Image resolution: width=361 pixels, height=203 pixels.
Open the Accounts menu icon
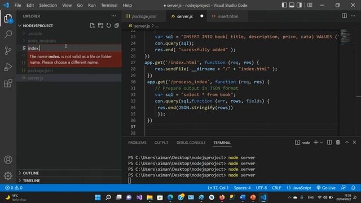click(8, 160)
